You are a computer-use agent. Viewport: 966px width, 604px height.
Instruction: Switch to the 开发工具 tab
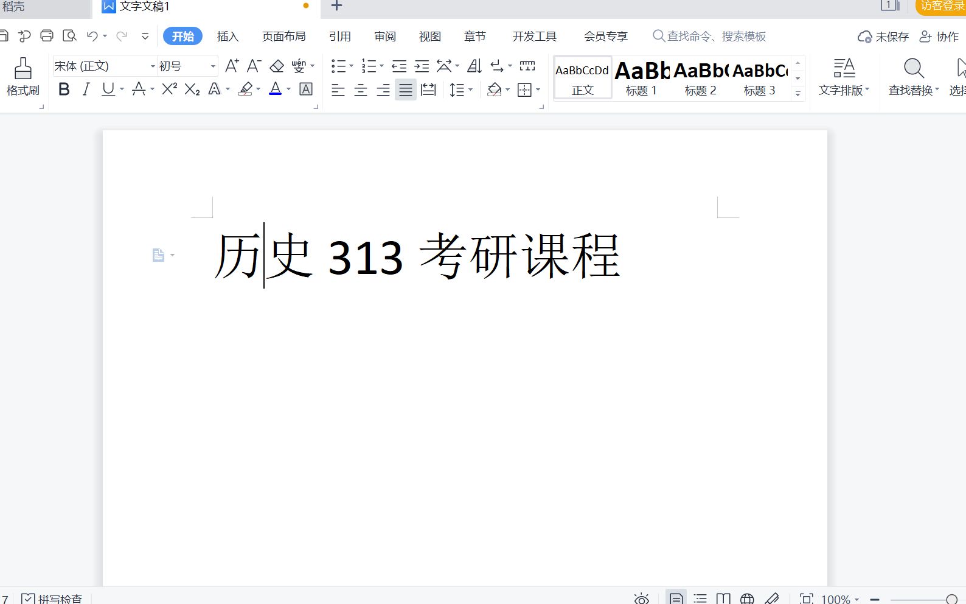[534, 37]
